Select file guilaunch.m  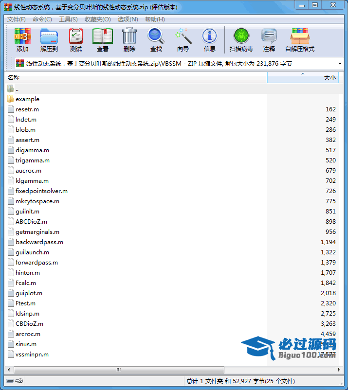coord(32,252)
